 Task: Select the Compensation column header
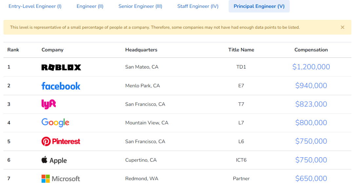click(x=311, y=50)
